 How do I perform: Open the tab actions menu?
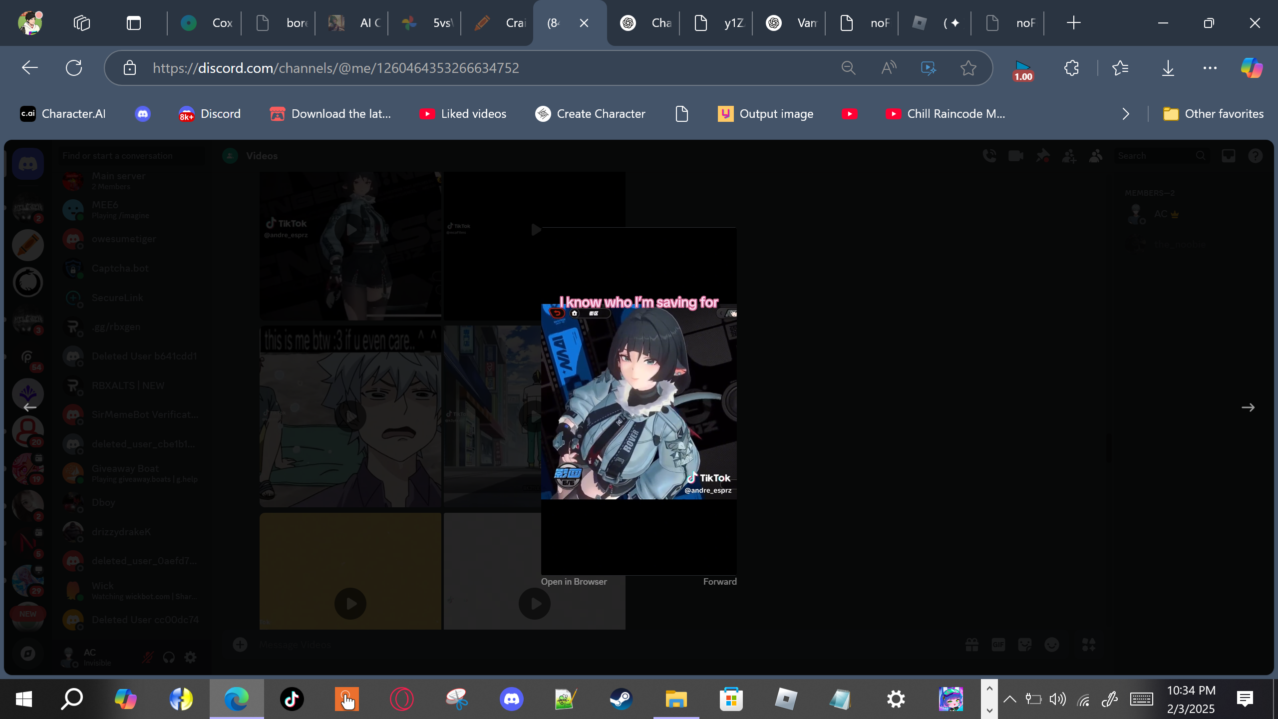134,23
